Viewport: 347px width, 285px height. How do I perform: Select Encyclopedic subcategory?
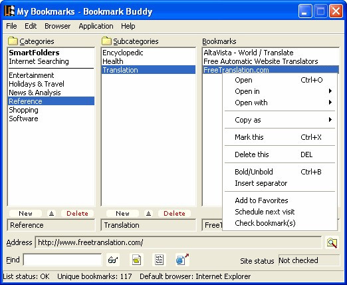(148, 53)
